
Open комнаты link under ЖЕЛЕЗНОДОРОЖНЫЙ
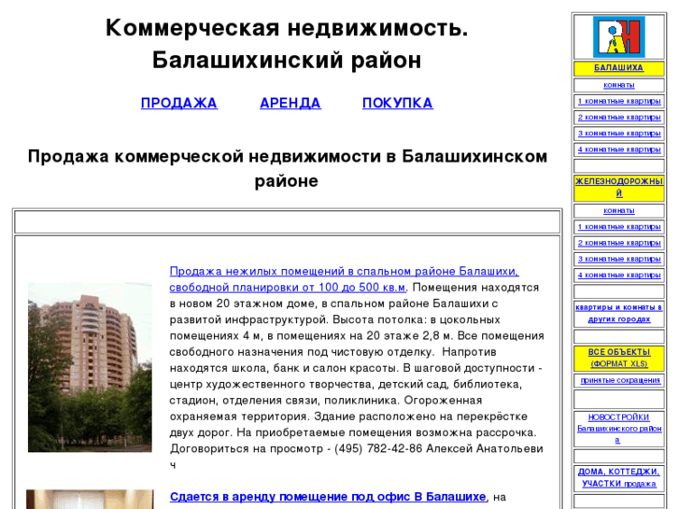point(619,210)
